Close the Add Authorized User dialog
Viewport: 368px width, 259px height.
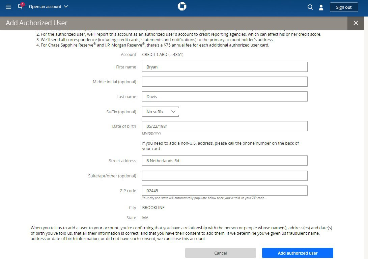[356, 23]
